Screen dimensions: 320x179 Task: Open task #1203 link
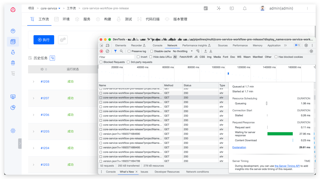(x=45, y=165)
